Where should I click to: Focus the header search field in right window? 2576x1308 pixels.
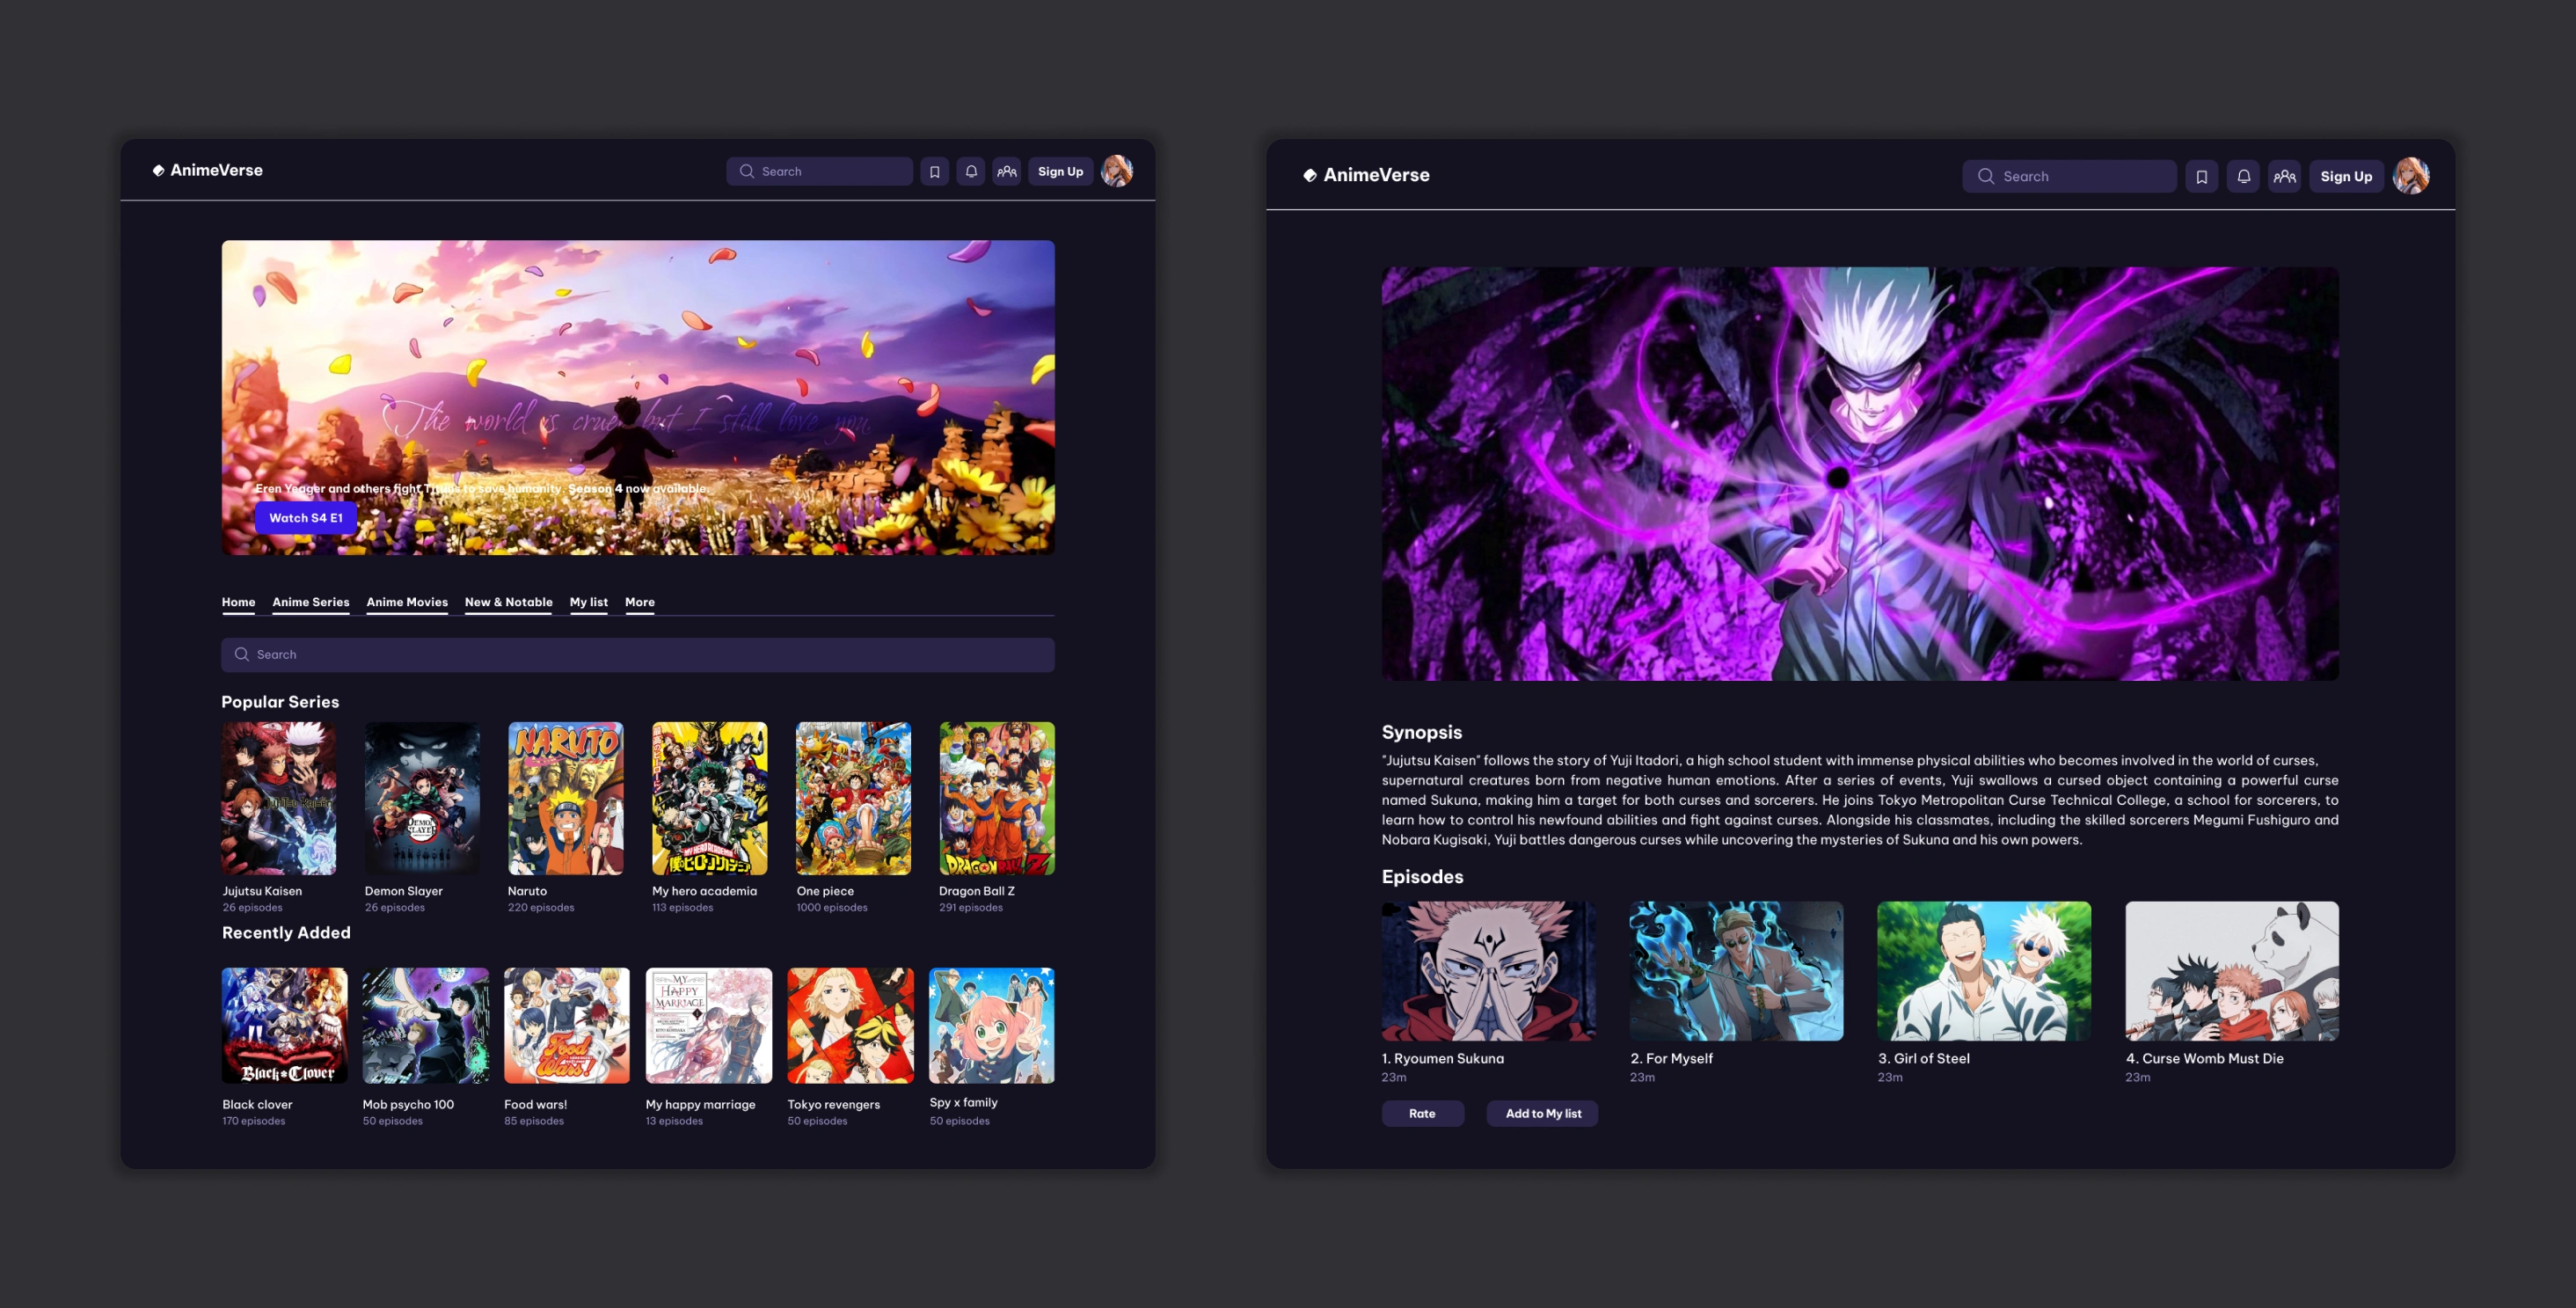2069,177
